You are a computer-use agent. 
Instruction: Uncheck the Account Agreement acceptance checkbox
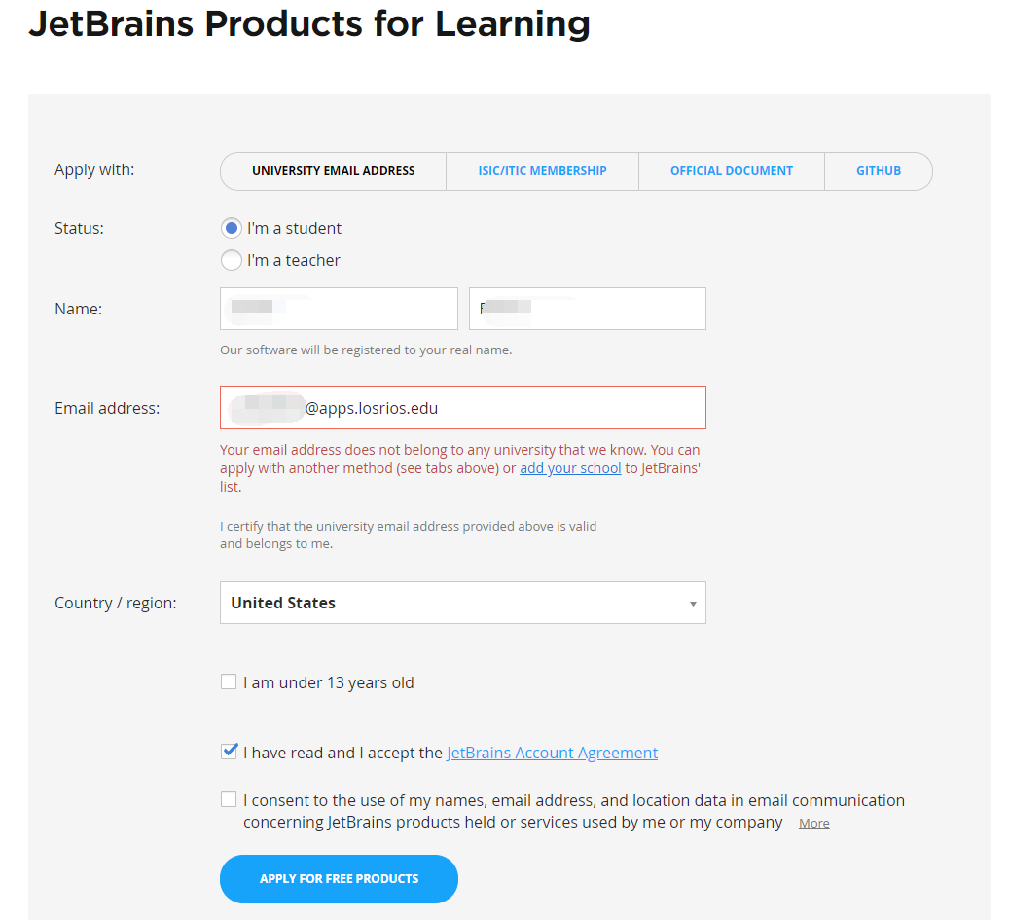pos(229,752)
